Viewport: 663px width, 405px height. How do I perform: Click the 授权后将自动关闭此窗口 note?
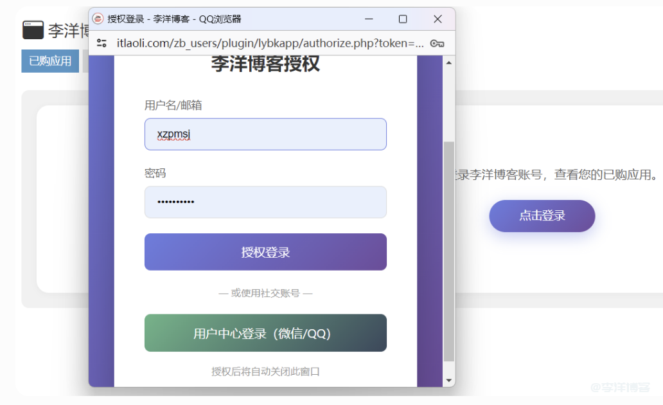pyautogui.click(x=265, y=372)
